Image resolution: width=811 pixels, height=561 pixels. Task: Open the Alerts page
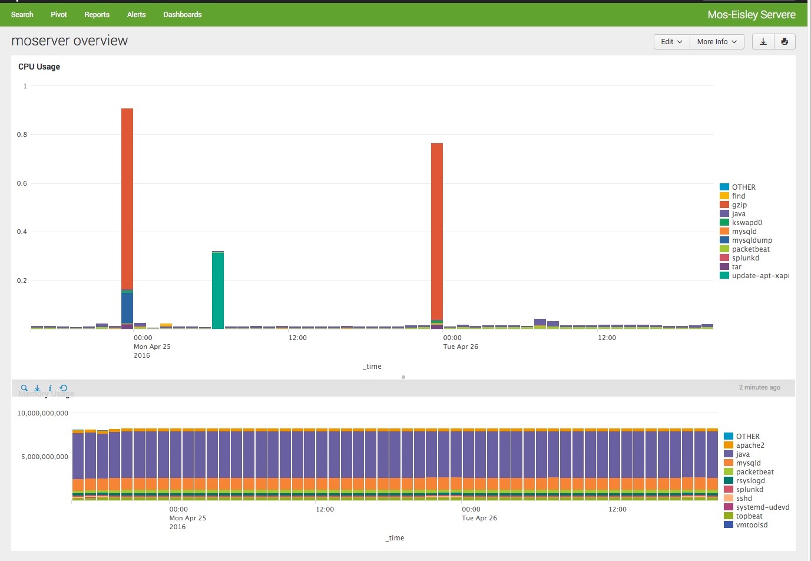(136, 15)
